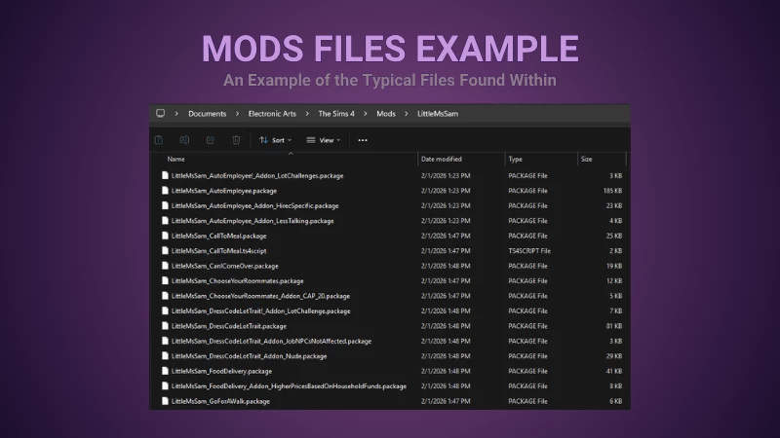The height and width of the screenshot is (438, 780).
Task: Open the View dropdown
Action: pyautogui.click(x=324, y=140)
